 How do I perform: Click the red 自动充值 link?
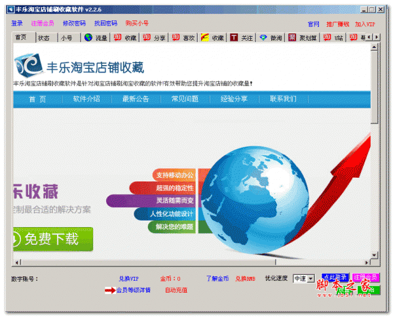click(x=176, y=290)
